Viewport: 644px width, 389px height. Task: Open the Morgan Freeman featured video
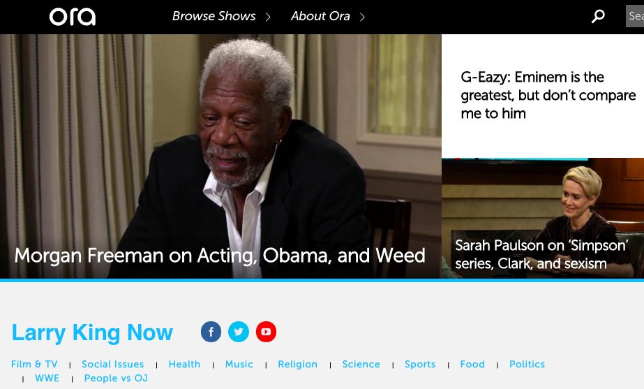(220, 156)
